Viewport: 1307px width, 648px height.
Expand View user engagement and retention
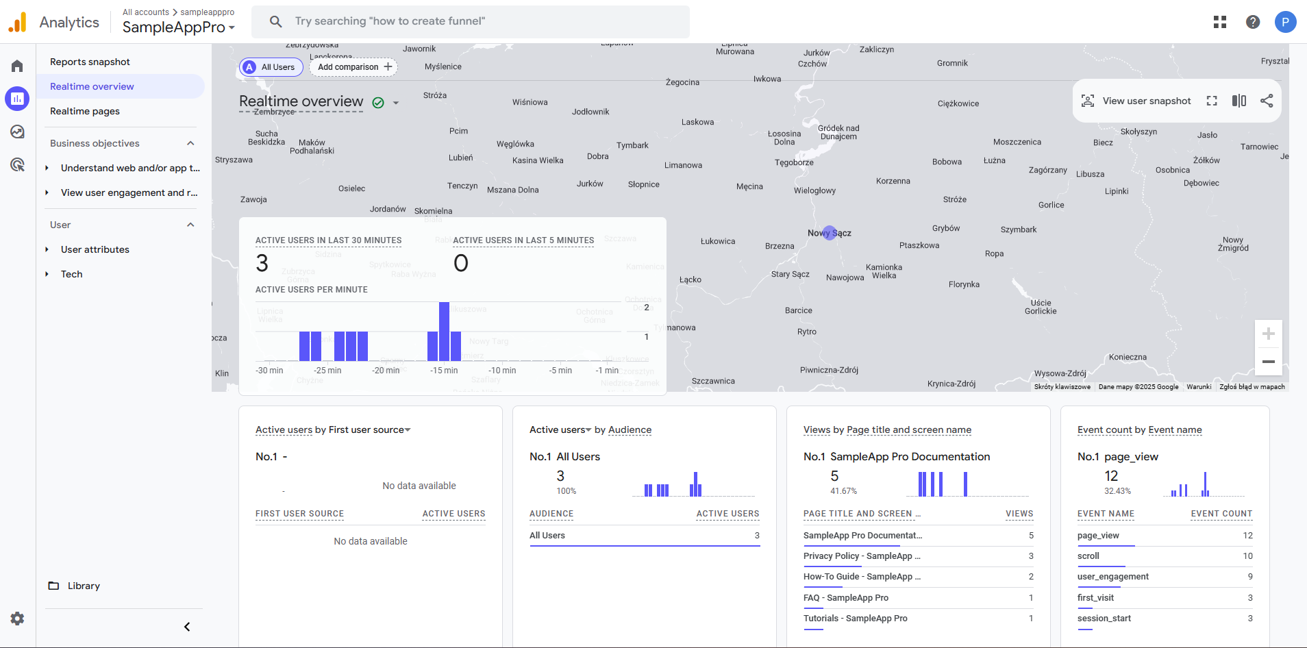(x=47, y=192)
